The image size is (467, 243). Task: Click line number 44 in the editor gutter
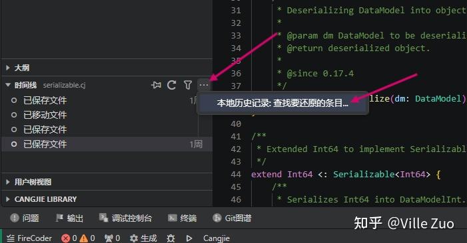(236, 174)
